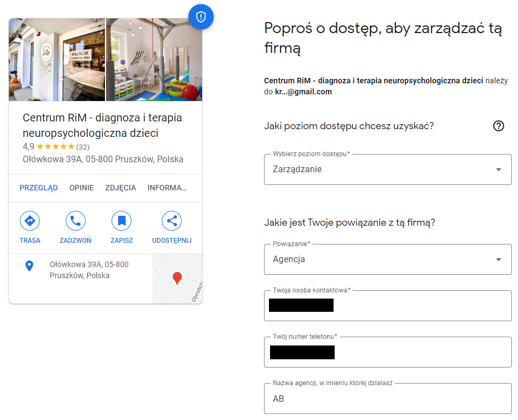518x420 pixels.
Task: Focus the Twoja osoba kontaktowa field
Action: point(388,306)
